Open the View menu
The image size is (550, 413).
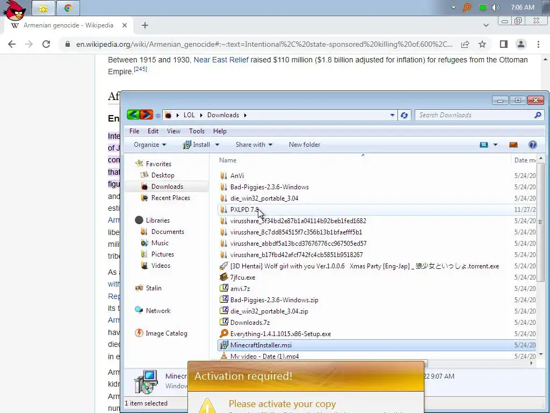pyautogui.click(x=173, y=131)
